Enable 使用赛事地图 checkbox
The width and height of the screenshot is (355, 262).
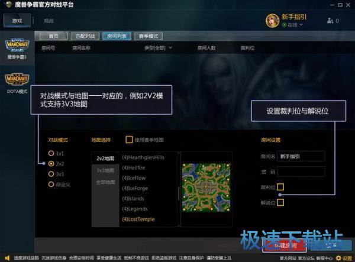(x=129, y=140)
